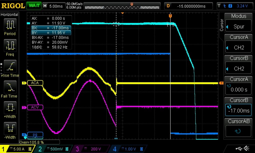Click the D -15.0000000ms delay readout
The width and height of the screenshot is (255, 153).
tap(188, 6)
